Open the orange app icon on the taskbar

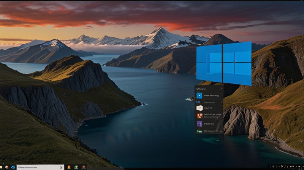click(69, 167)
